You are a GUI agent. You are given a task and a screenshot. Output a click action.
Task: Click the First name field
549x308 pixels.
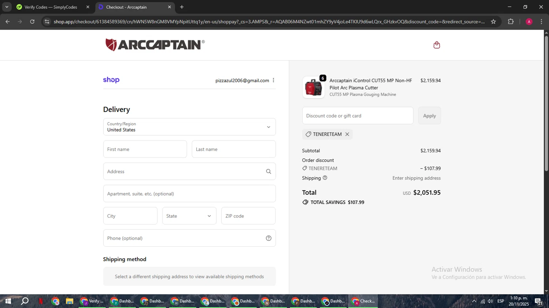[x=145, y=149]
